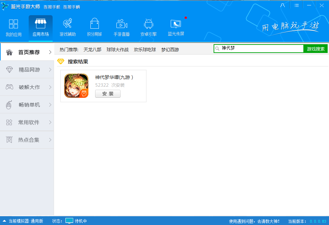Select 热点合集 category
Viewport: 329px width, 225px height.
pyautogui.click(x=27, y=140)
